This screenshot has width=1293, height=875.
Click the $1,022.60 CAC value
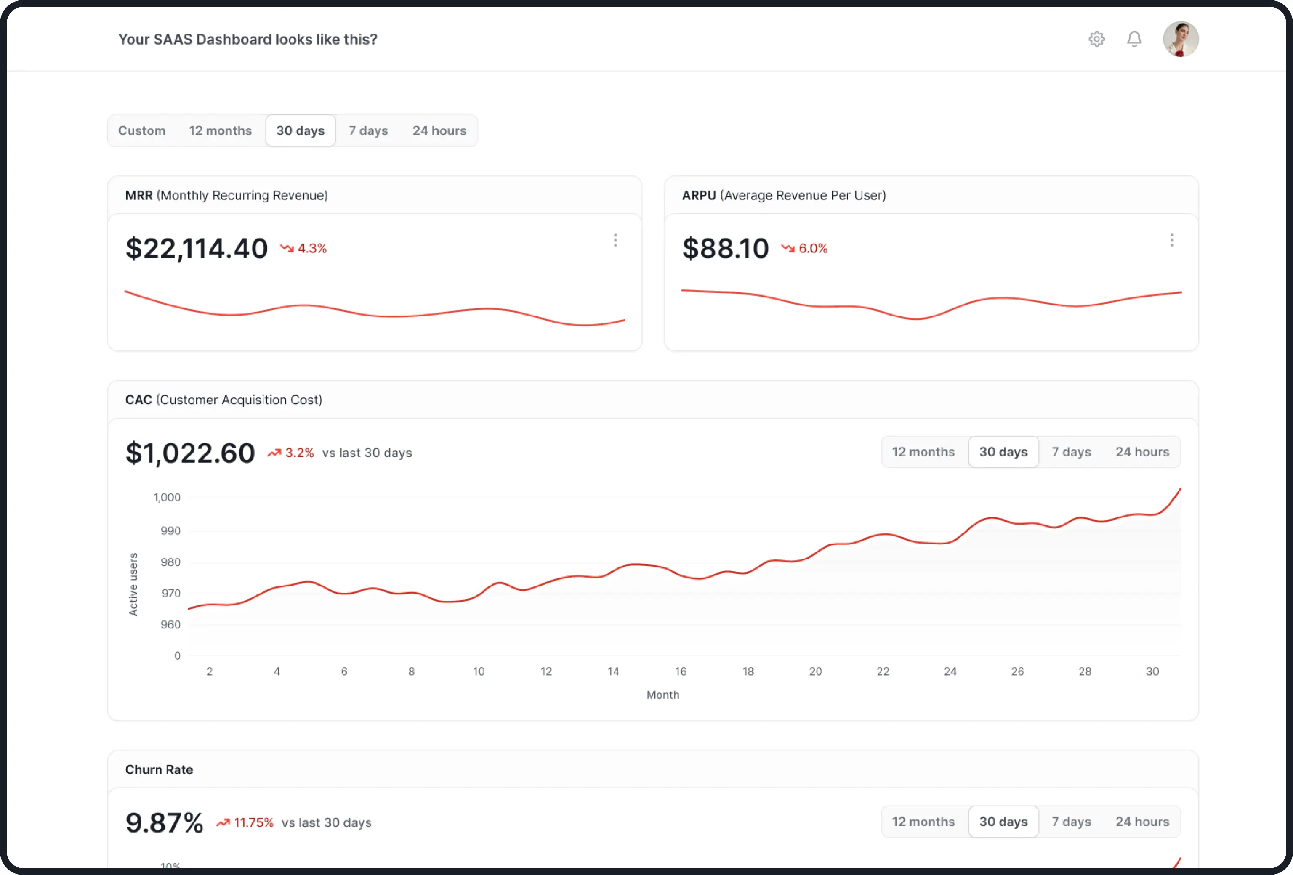point(190,453)
